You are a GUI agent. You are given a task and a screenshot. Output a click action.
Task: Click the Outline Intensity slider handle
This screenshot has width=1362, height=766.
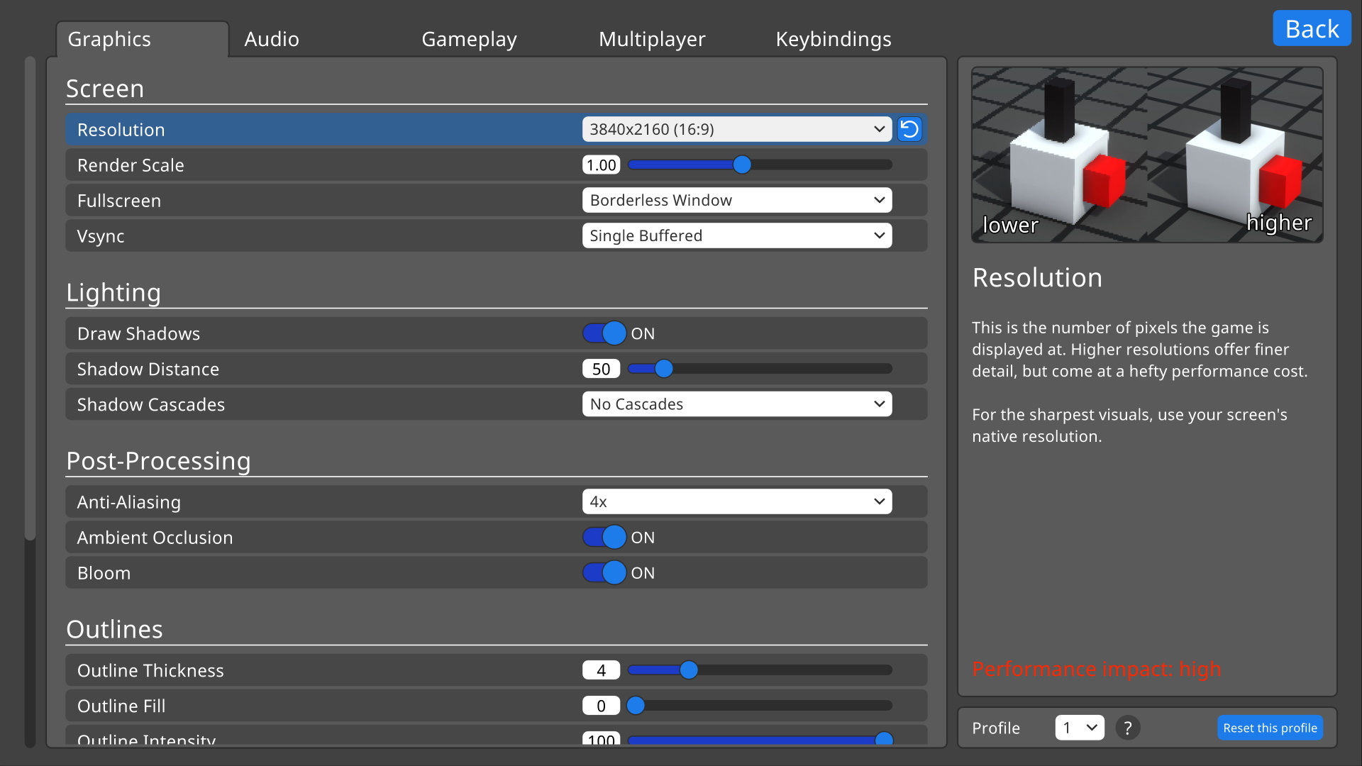click(x=884, y=739)
